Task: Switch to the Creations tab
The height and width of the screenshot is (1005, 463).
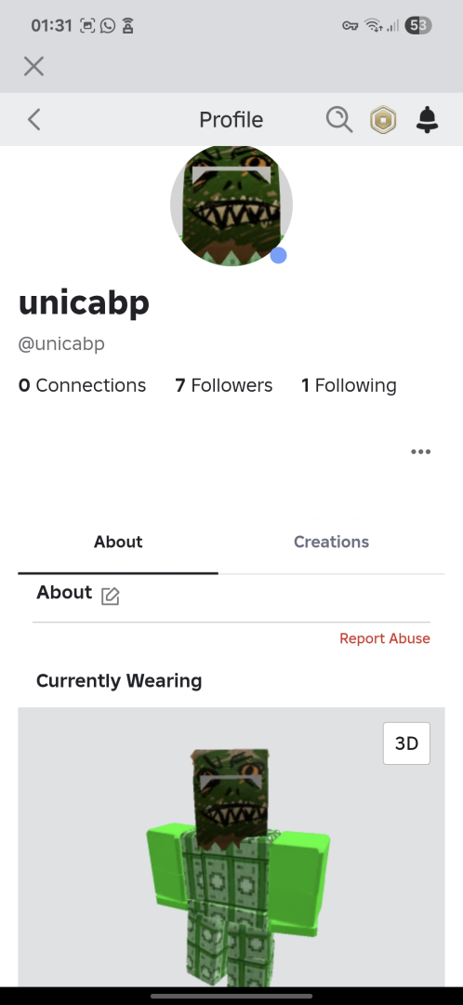Action: (x=331, y=542)
